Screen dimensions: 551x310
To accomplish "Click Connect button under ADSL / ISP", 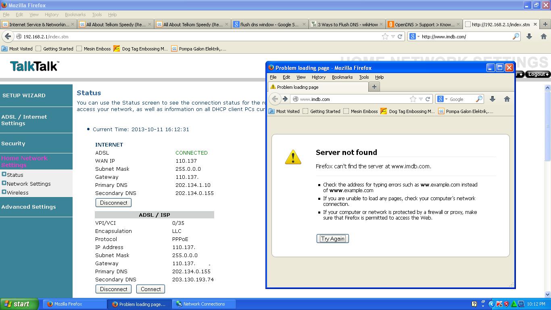I will pos(151,289).
